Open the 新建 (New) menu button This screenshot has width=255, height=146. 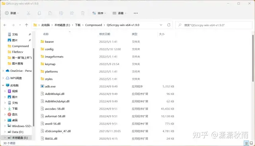(12, 13)
